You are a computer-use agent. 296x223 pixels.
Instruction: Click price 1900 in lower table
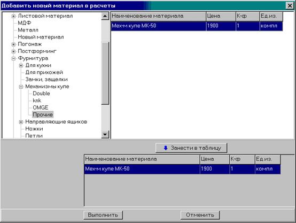click(x=215, y=169)
